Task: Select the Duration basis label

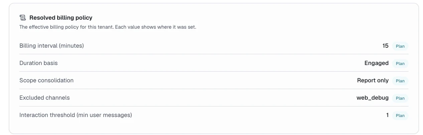Action: [x=38, y=63]
